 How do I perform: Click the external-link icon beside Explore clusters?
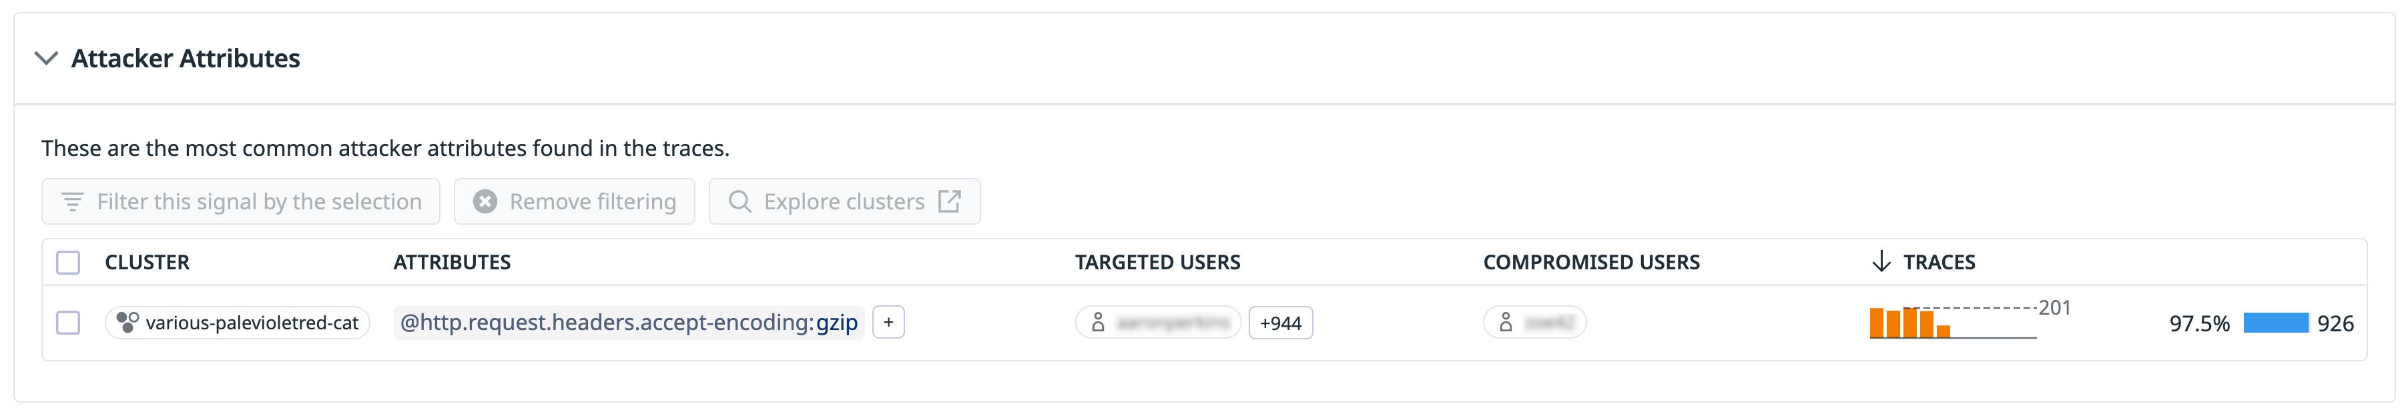click(x=952, y=201)
